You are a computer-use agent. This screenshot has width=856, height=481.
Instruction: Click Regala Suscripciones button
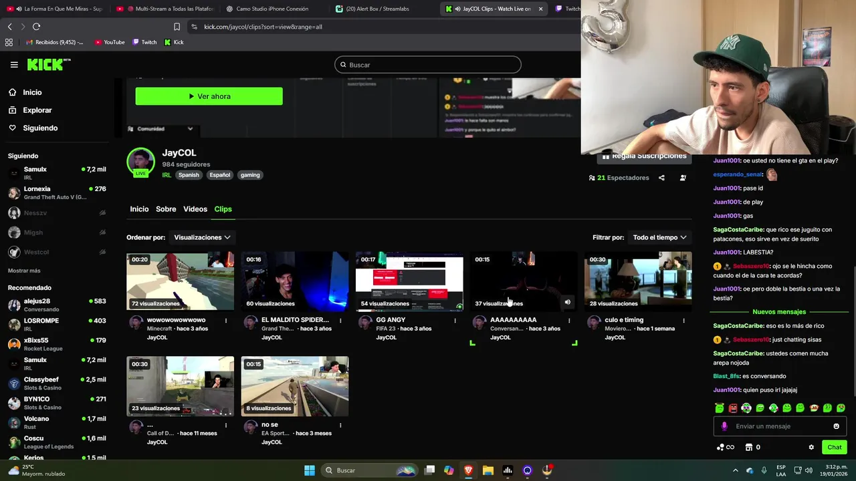[645, 156]
